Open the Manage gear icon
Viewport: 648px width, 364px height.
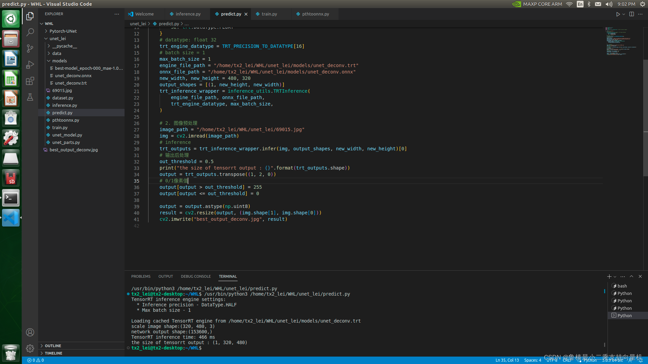click(30, 348)
